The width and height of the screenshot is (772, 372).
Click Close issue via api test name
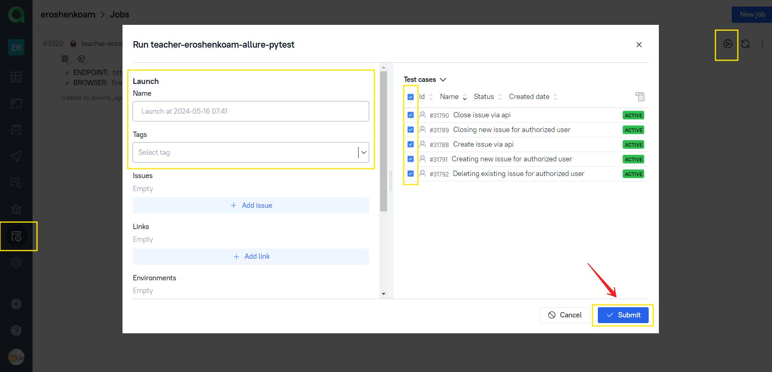click(482, 115)
